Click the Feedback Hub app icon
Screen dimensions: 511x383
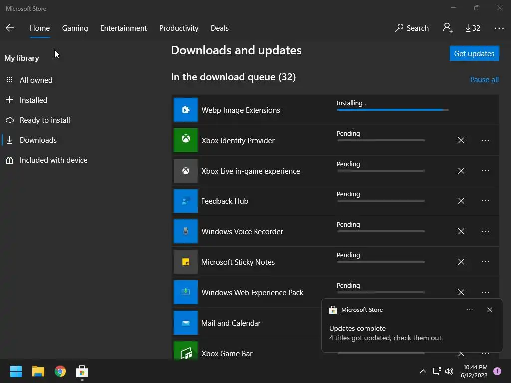[186, 201]
